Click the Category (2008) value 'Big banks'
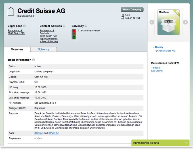The image size is (193, 149). [40, 108]
